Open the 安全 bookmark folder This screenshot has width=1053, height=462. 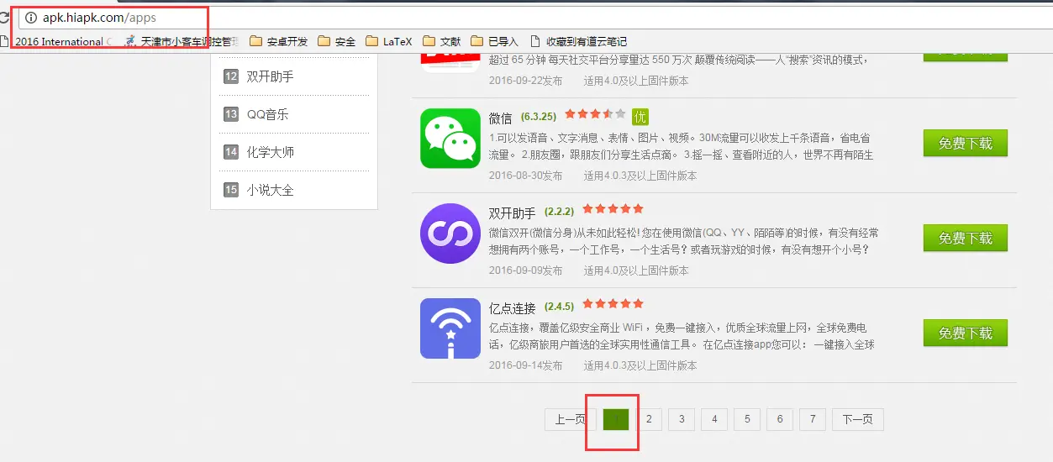coord(337,41)
